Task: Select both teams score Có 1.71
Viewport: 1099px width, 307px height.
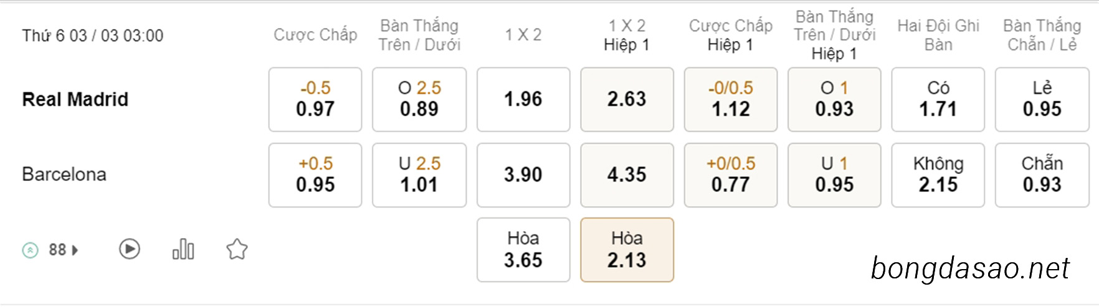Action: coord(938,99)
